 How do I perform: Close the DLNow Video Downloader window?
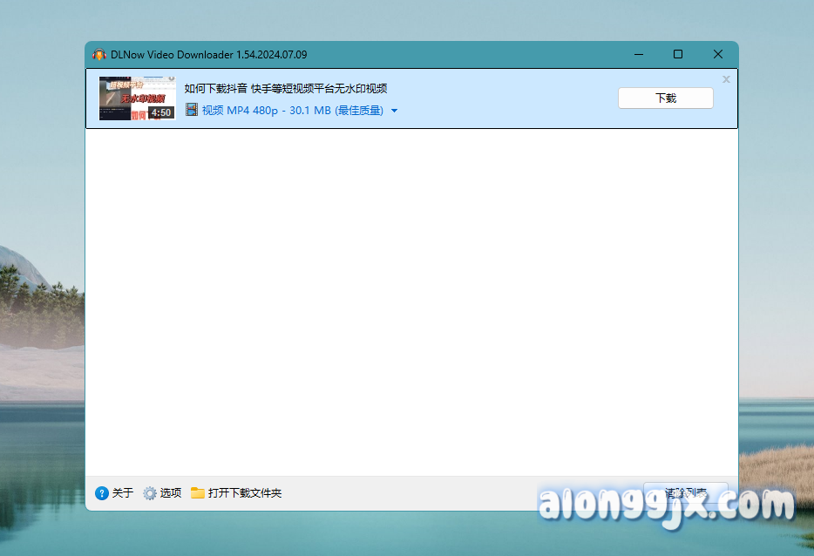[x=718, y=54]
